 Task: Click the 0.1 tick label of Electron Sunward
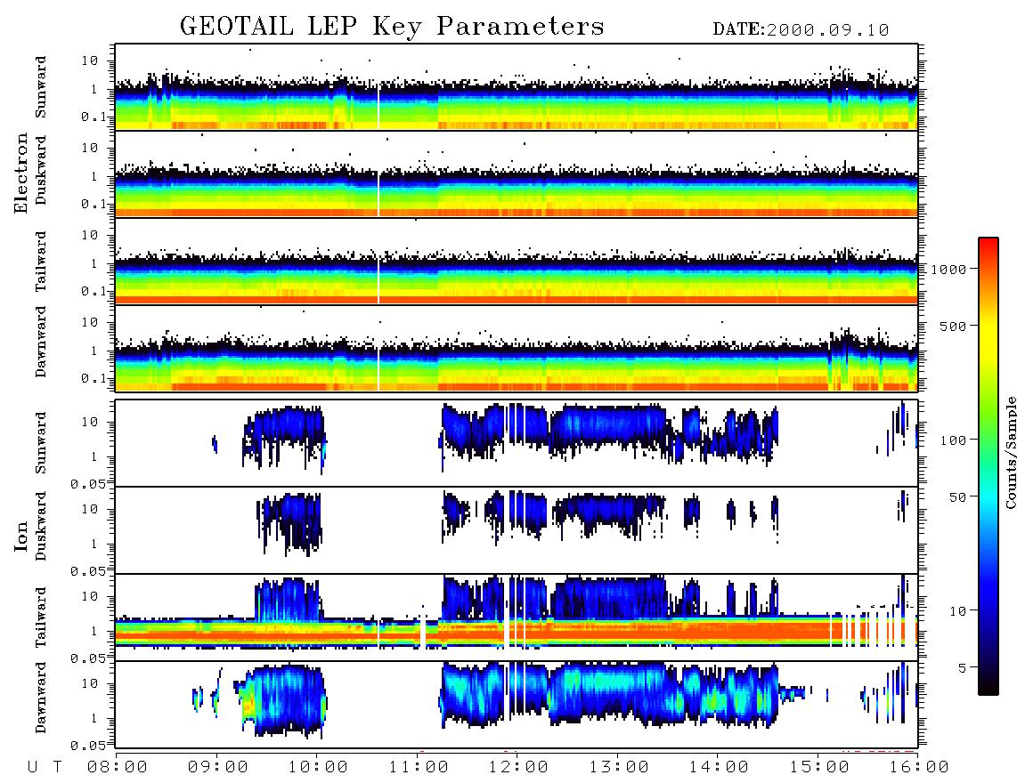click(x=94, y=117)
